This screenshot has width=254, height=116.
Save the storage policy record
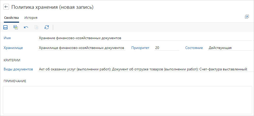(x=5, y=27)
